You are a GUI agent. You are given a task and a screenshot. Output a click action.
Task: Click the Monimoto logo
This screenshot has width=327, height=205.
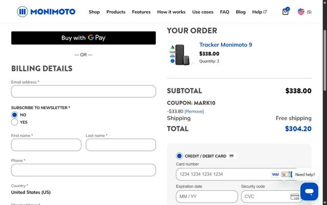46,12
